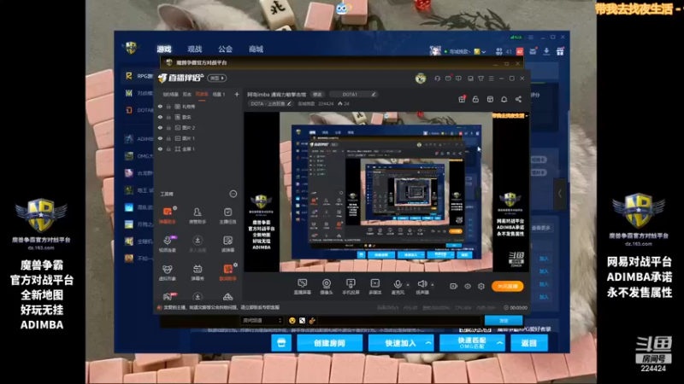Image resolution: width=684 pixels, height=384 pixels.
Task: Click the 创建房间 button
Action: tap(330, 343)
